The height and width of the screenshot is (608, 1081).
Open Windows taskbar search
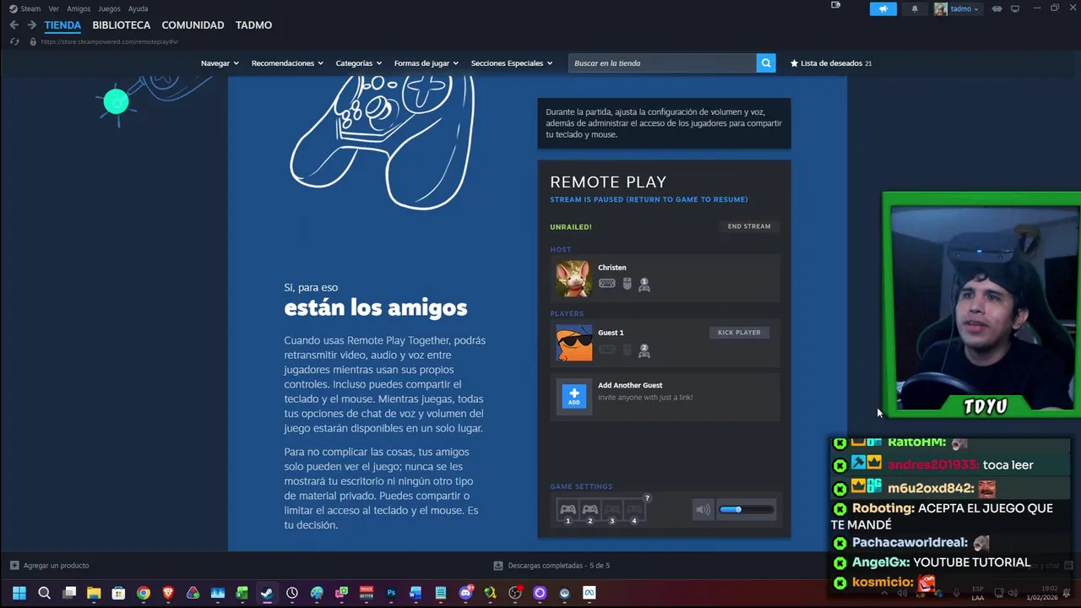click(44, 593)
